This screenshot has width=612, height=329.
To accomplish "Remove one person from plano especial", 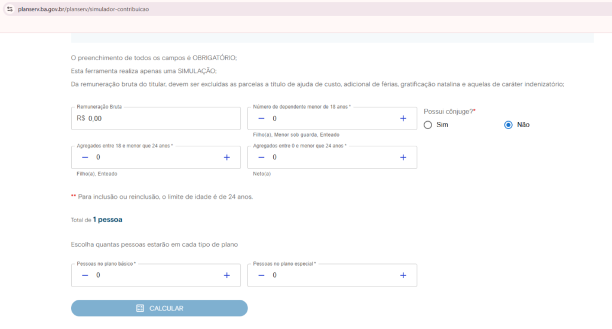I will tap(261, 275).
